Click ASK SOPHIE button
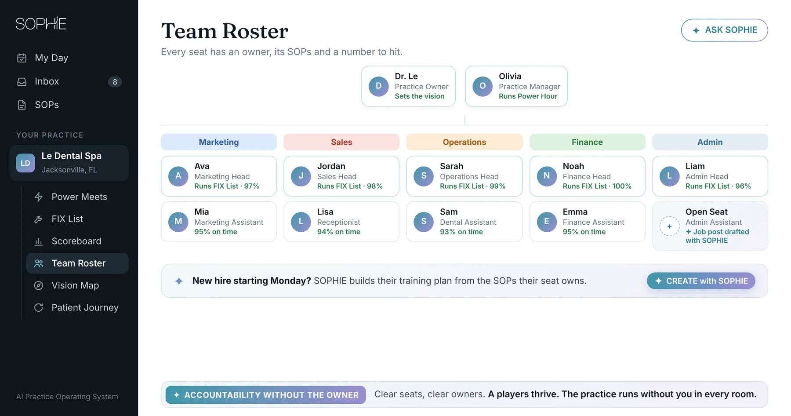Image resolution: width=791 pixels, height=416 pixels. point(724,30)
